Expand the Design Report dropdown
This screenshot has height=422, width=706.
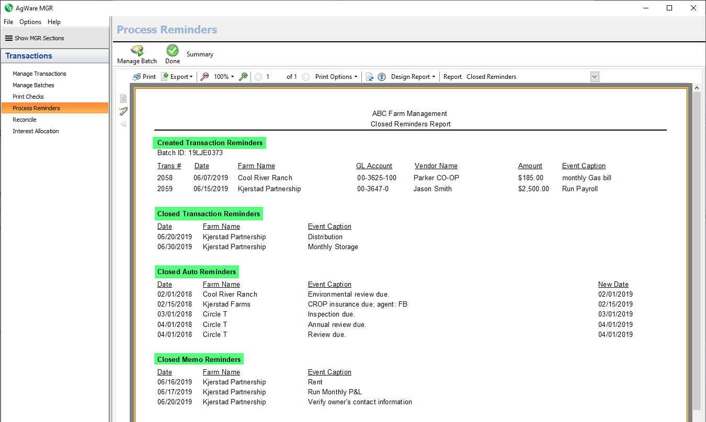coord(413,77)
